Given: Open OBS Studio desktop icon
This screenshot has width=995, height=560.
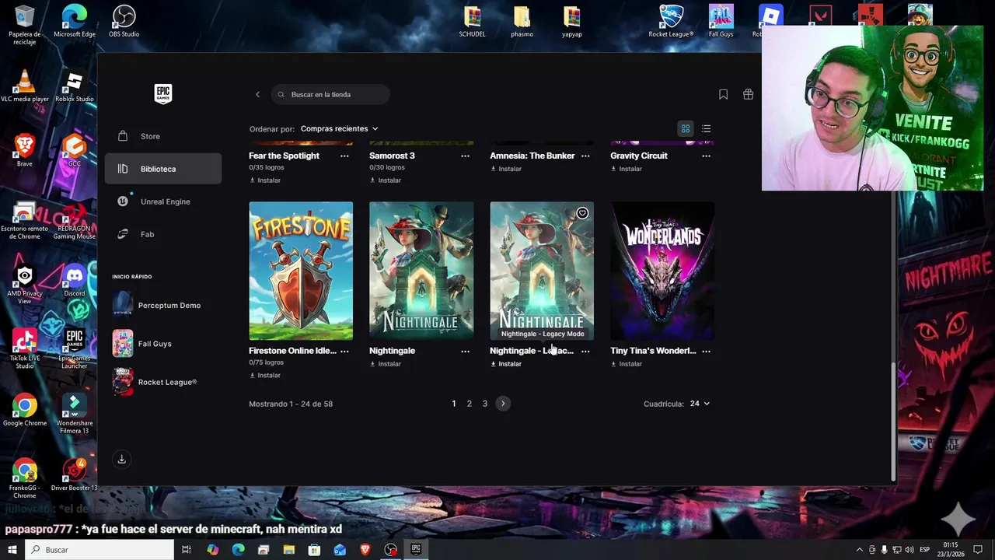Looking at the screenshot, I should point(124,22).
